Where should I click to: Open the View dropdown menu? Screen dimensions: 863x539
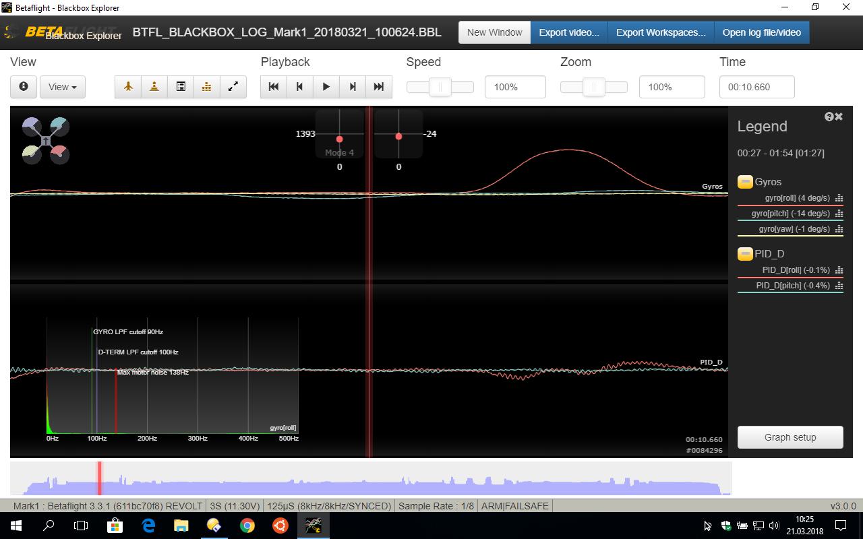pos(62,86)
